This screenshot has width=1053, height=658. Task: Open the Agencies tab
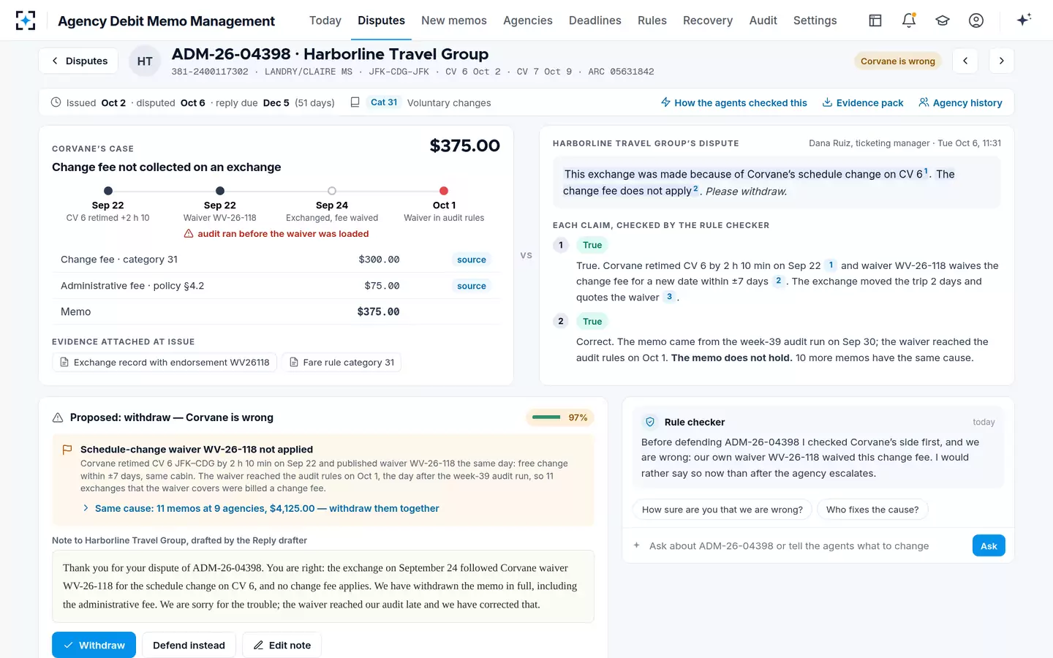tap(528, 20)
